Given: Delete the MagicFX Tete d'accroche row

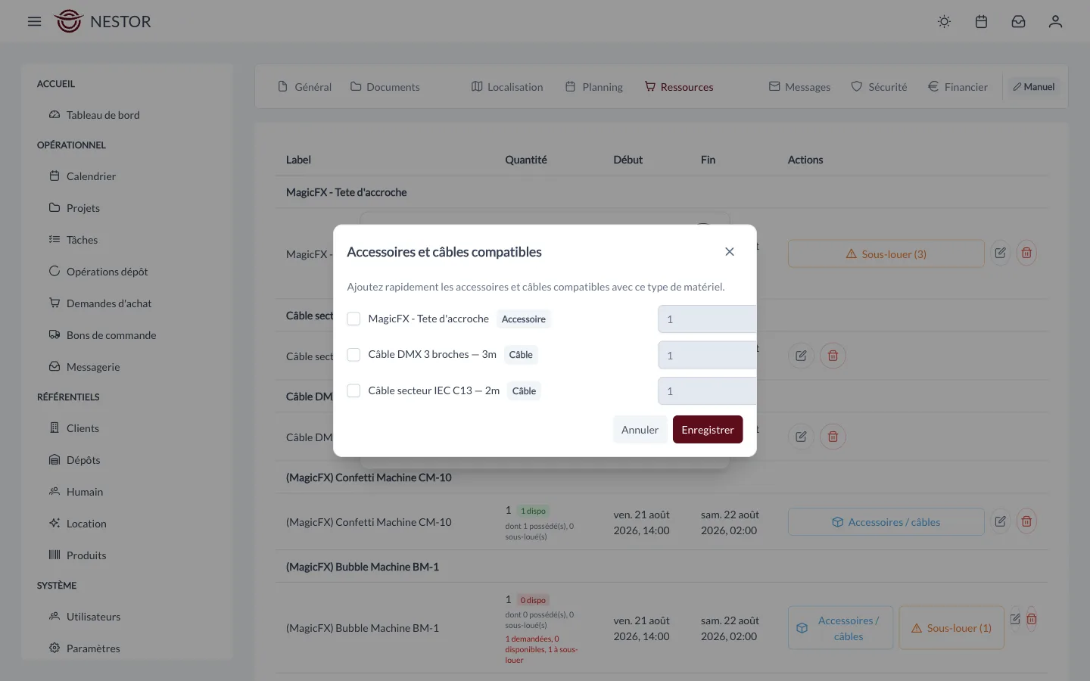Looking at the screenshot, I should [x=1026, y=253].
